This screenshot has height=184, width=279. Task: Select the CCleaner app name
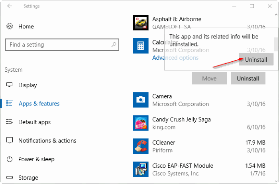tap(164, 143)
